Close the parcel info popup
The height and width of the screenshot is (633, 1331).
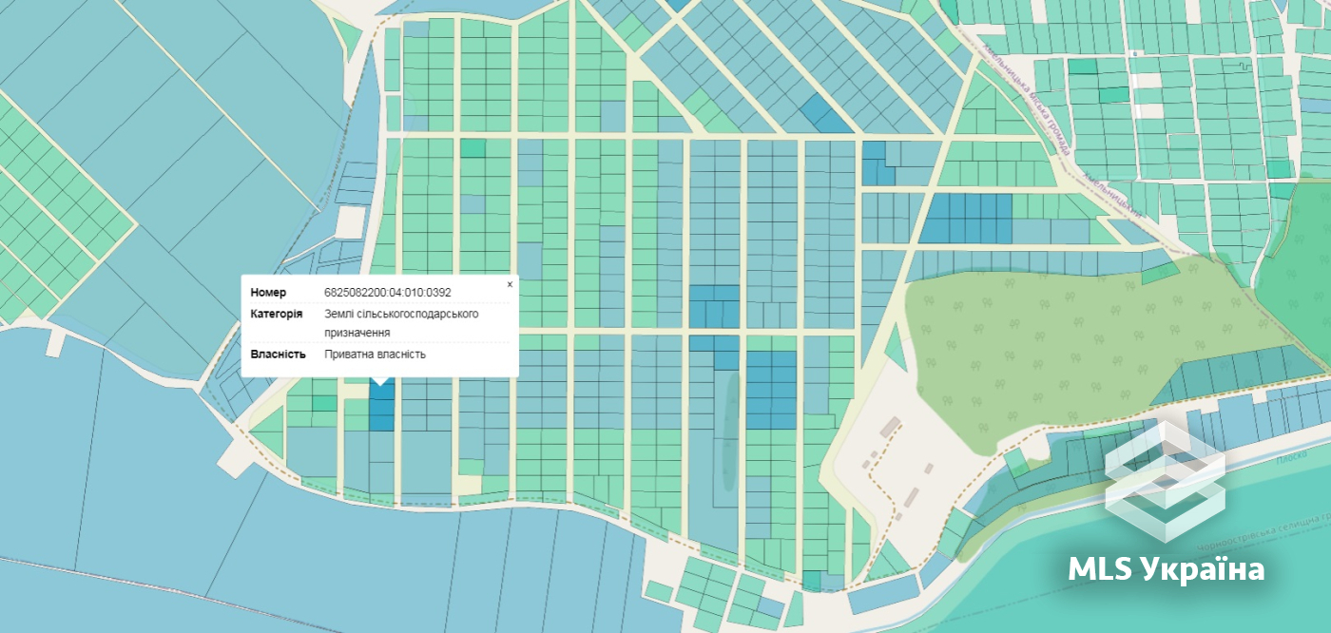tap(510, 284)
